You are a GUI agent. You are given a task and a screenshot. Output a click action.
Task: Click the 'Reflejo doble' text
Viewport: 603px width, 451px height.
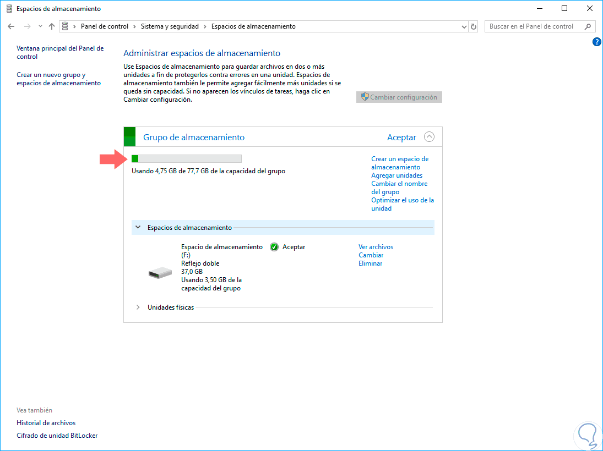click(x=200, y=263)
